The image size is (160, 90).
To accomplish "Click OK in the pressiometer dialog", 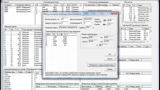I will [x=110, y=54].
